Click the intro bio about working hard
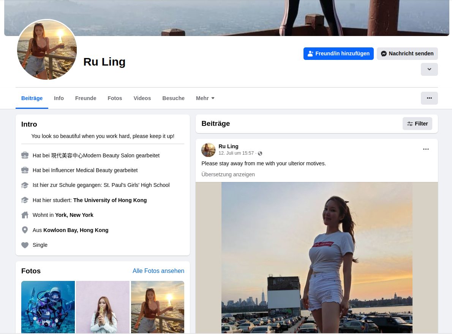Screen dimensions: 452x334 click(103, 136)
